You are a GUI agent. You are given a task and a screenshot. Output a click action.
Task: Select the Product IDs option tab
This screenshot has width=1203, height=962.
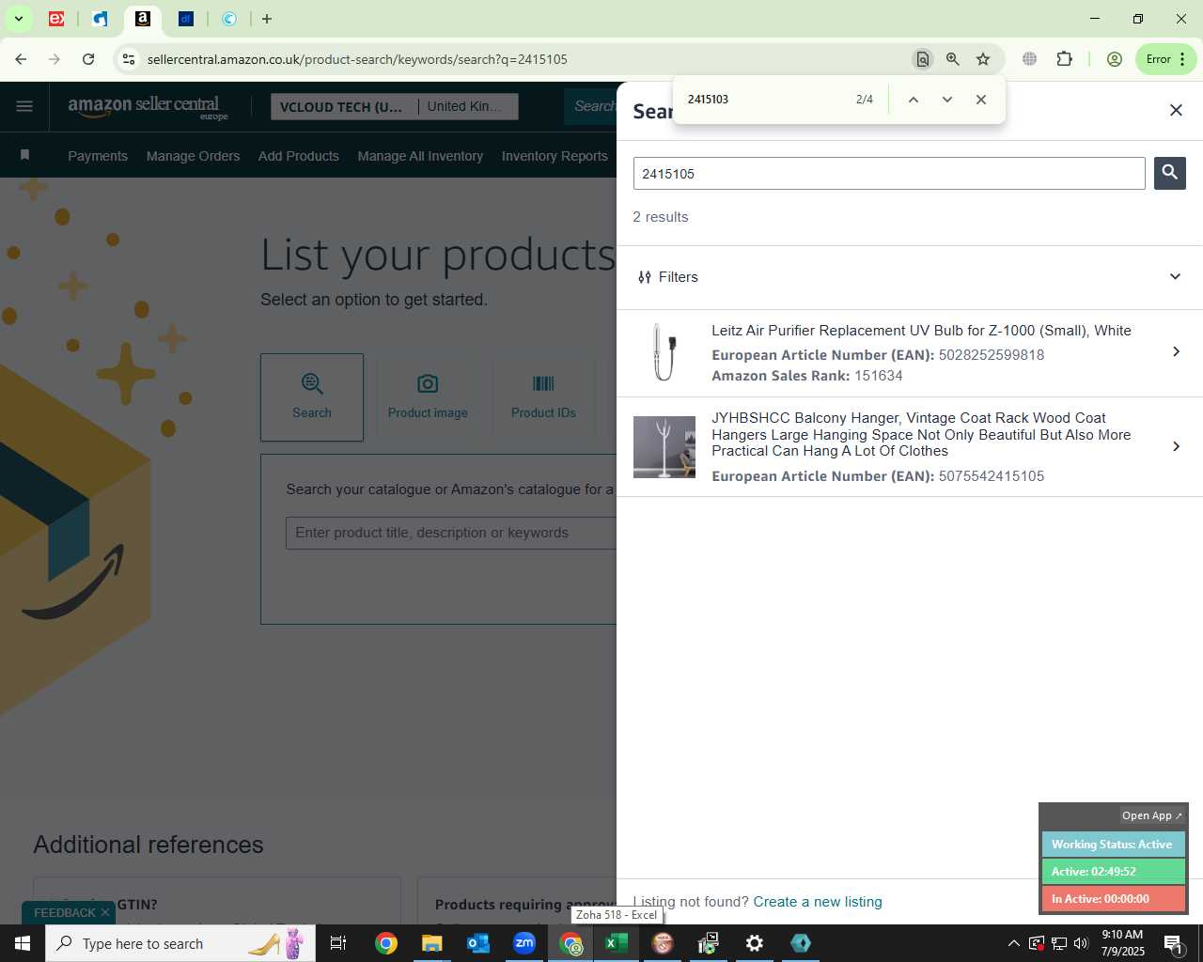(543, 397)
